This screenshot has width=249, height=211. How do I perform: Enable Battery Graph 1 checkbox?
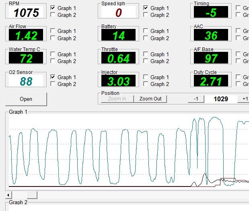146,31
